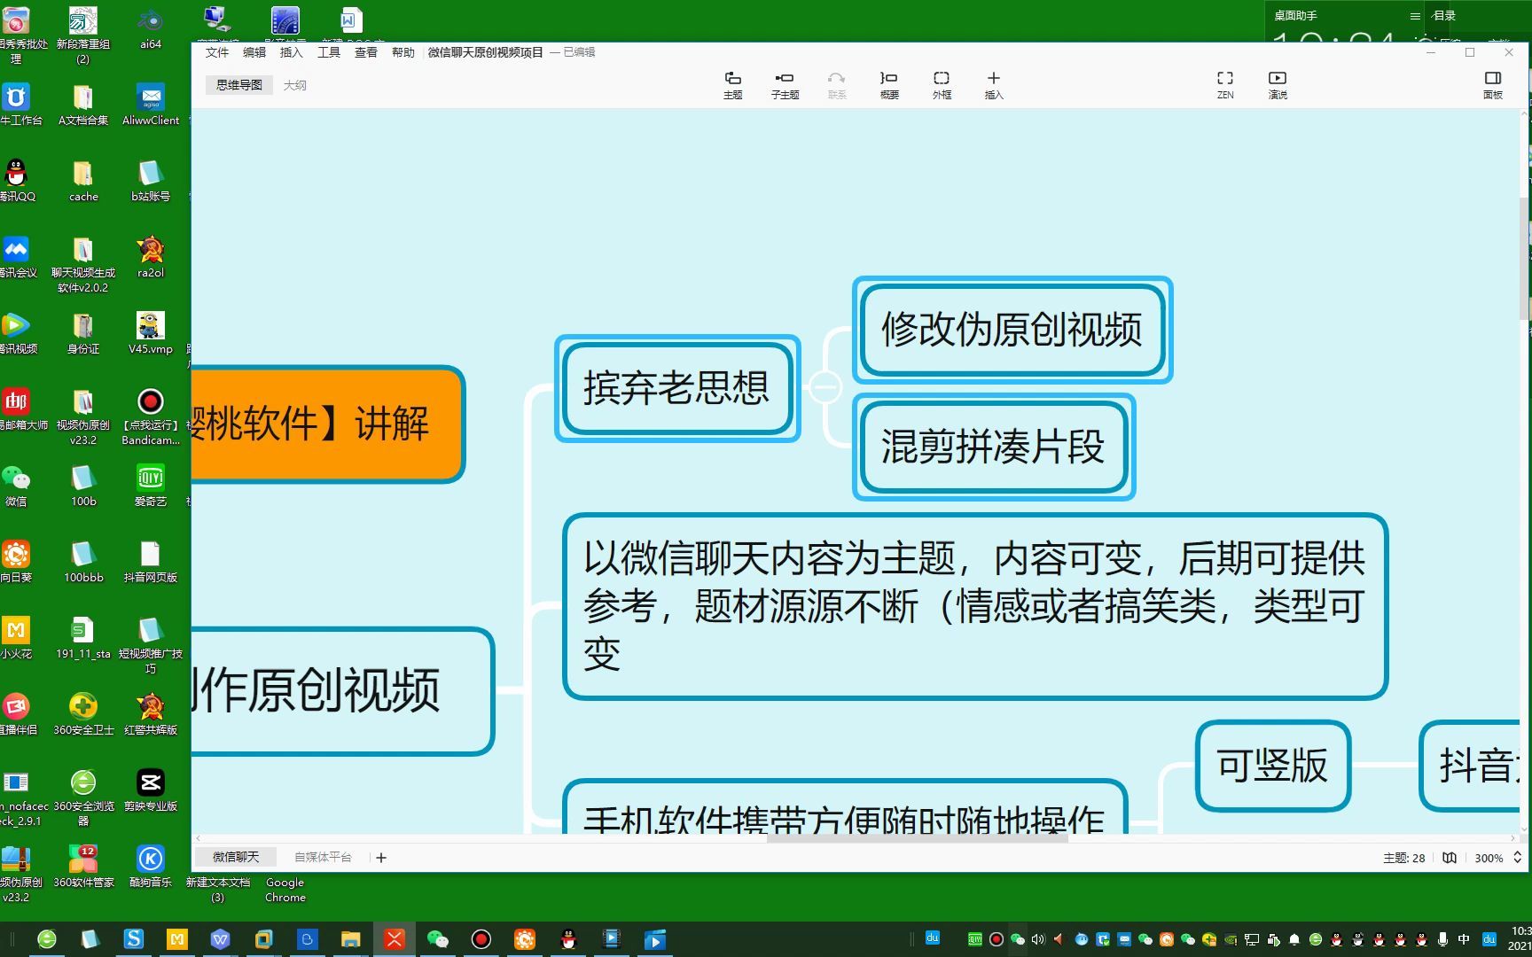Select the topic starting with 以微信聊天内容为主题

pyautogui.click(x=975, y=606)
